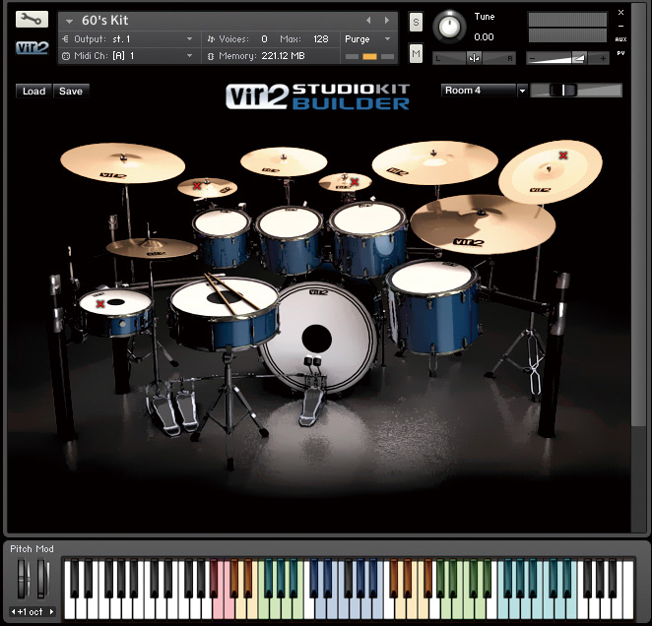The width and height of the screenshot is (652, 626).
Task: Click the Mod wheel
Action: [42, 578]
